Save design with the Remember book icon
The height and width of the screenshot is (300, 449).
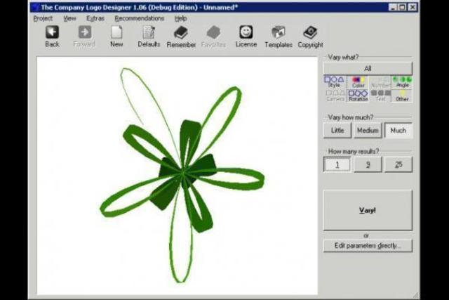coord(181,36)
